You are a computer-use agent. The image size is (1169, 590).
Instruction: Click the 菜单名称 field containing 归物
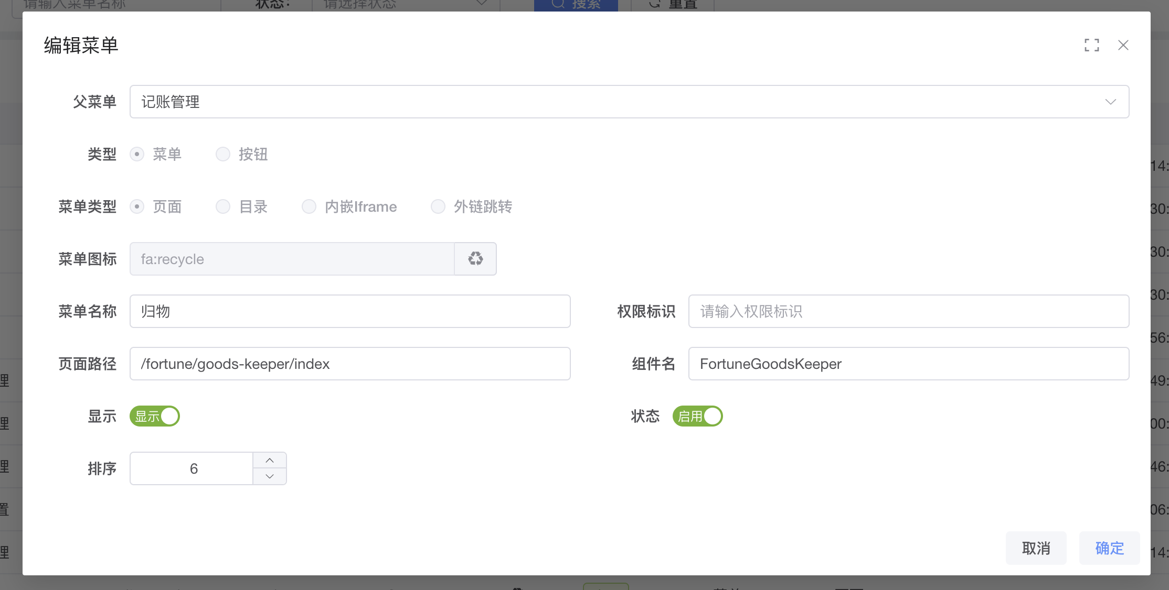coord(350,311)
